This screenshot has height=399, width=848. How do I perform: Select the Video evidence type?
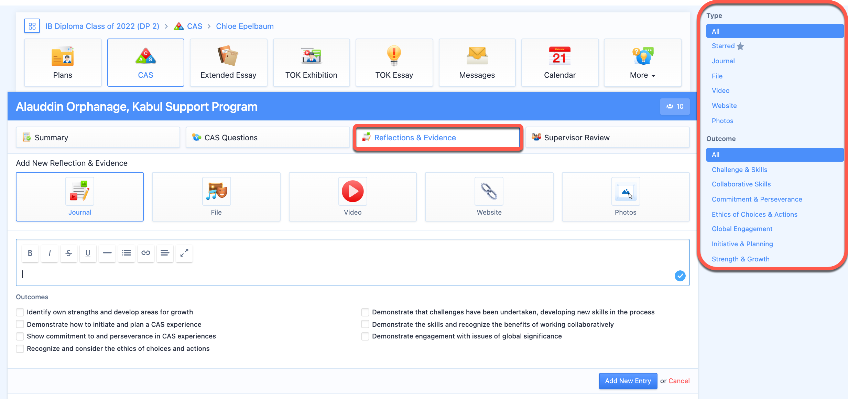(x=353, y=197)
